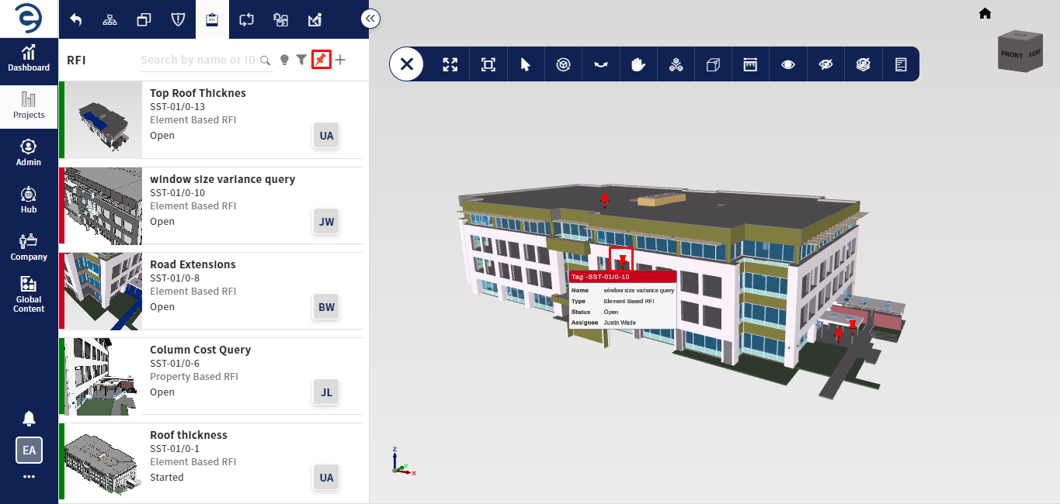The image size is (1060, 504).
Task: Open the RFI filter funnel
Action: pos(301,60)
